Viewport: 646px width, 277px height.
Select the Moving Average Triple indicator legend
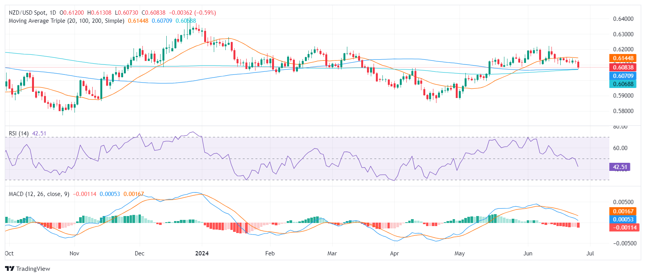66,21
